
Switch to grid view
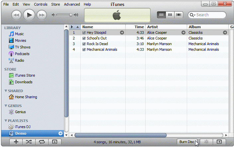[170, 15]
